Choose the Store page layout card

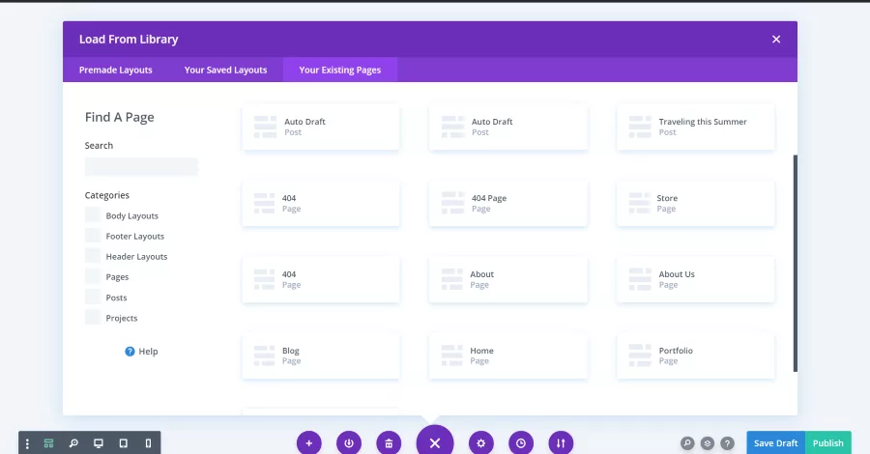coord(695,204)
